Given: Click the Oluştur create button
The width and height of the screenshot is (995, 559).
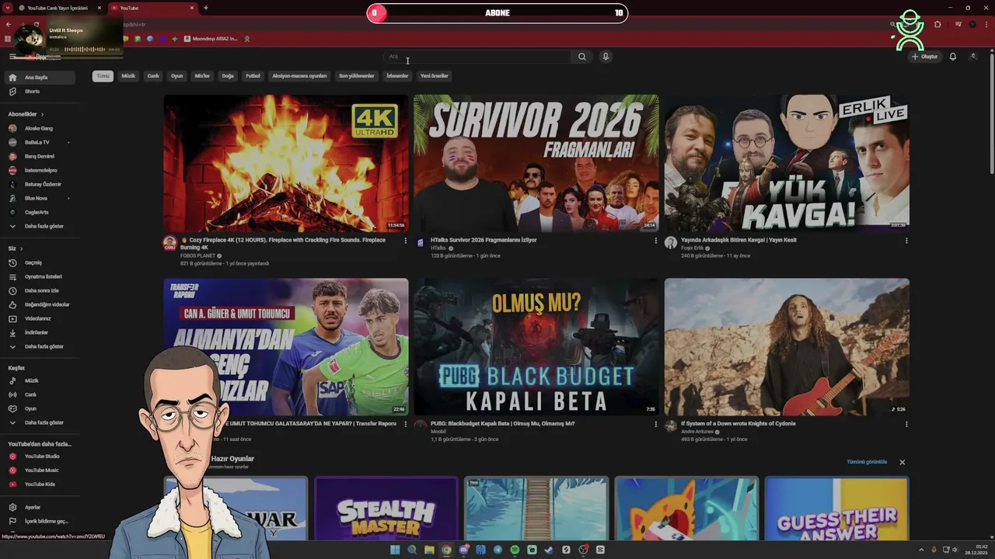Looking at the screenshot, I should tap(925, 57).
